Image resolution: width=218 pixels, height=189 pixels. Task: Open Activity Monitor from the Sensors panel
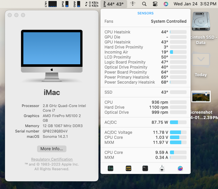tap(111, 168)
